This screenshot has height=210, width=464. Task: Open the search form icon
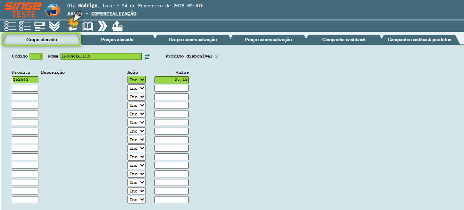click(40, 26)
